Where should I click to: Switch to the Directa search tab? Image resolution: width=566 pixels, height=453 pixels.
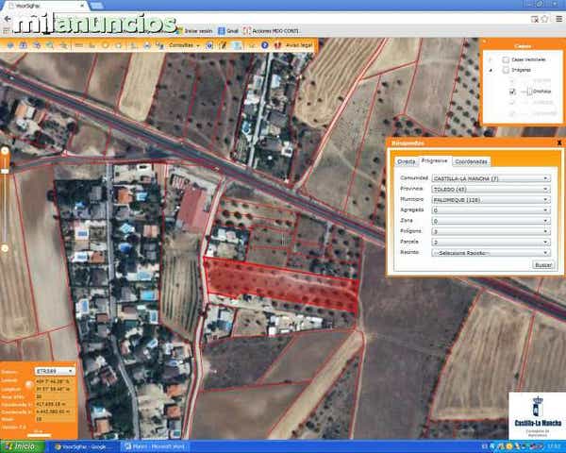tap(406, 161)
